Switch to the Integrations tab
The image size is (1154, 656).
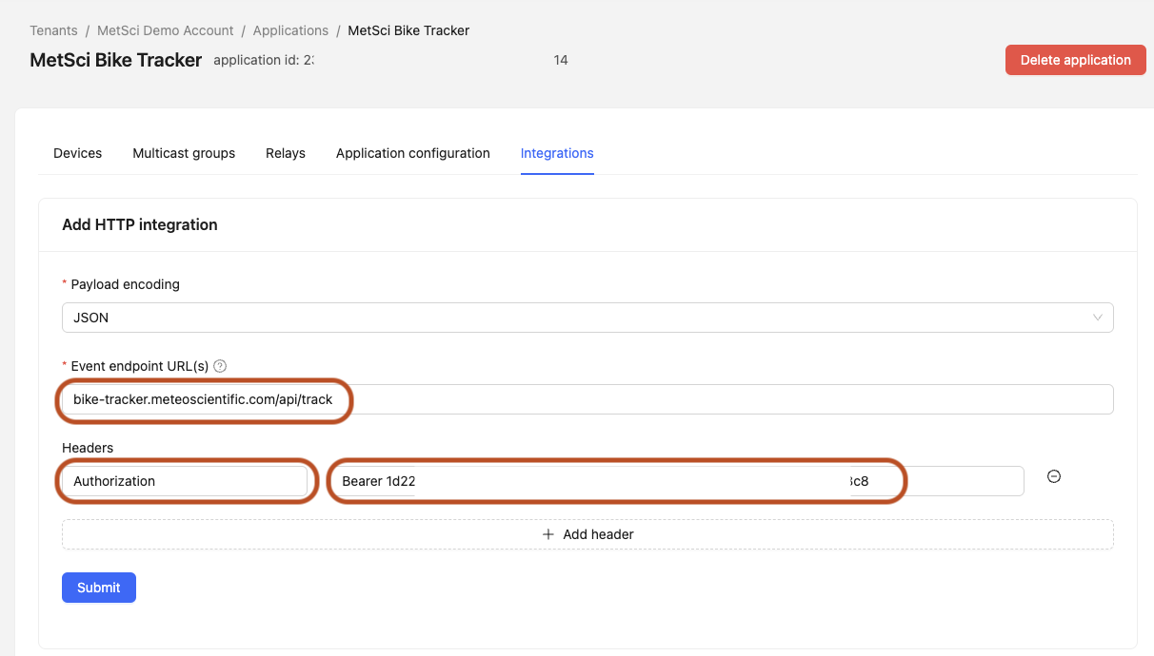[557, 153]
